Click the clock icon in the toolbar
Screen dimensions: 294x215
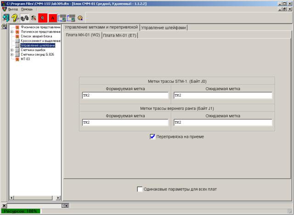coord(80,18)
